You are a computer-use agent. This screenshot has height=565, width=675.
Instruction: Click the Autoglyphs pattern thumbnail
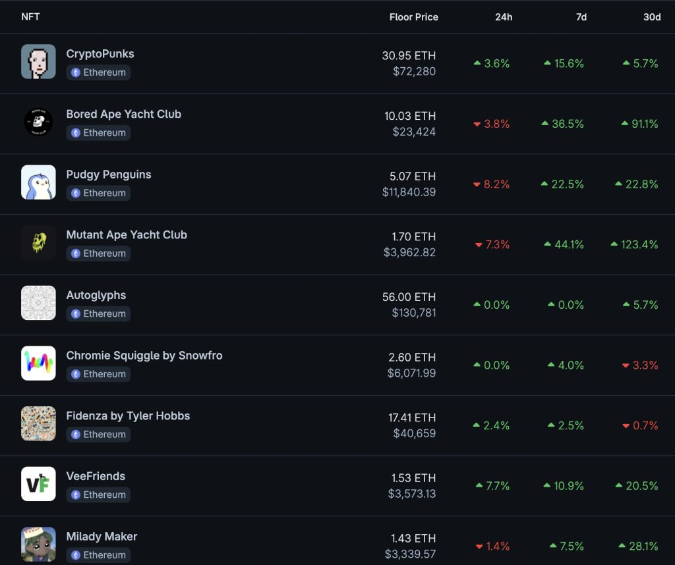coord(38,303)
